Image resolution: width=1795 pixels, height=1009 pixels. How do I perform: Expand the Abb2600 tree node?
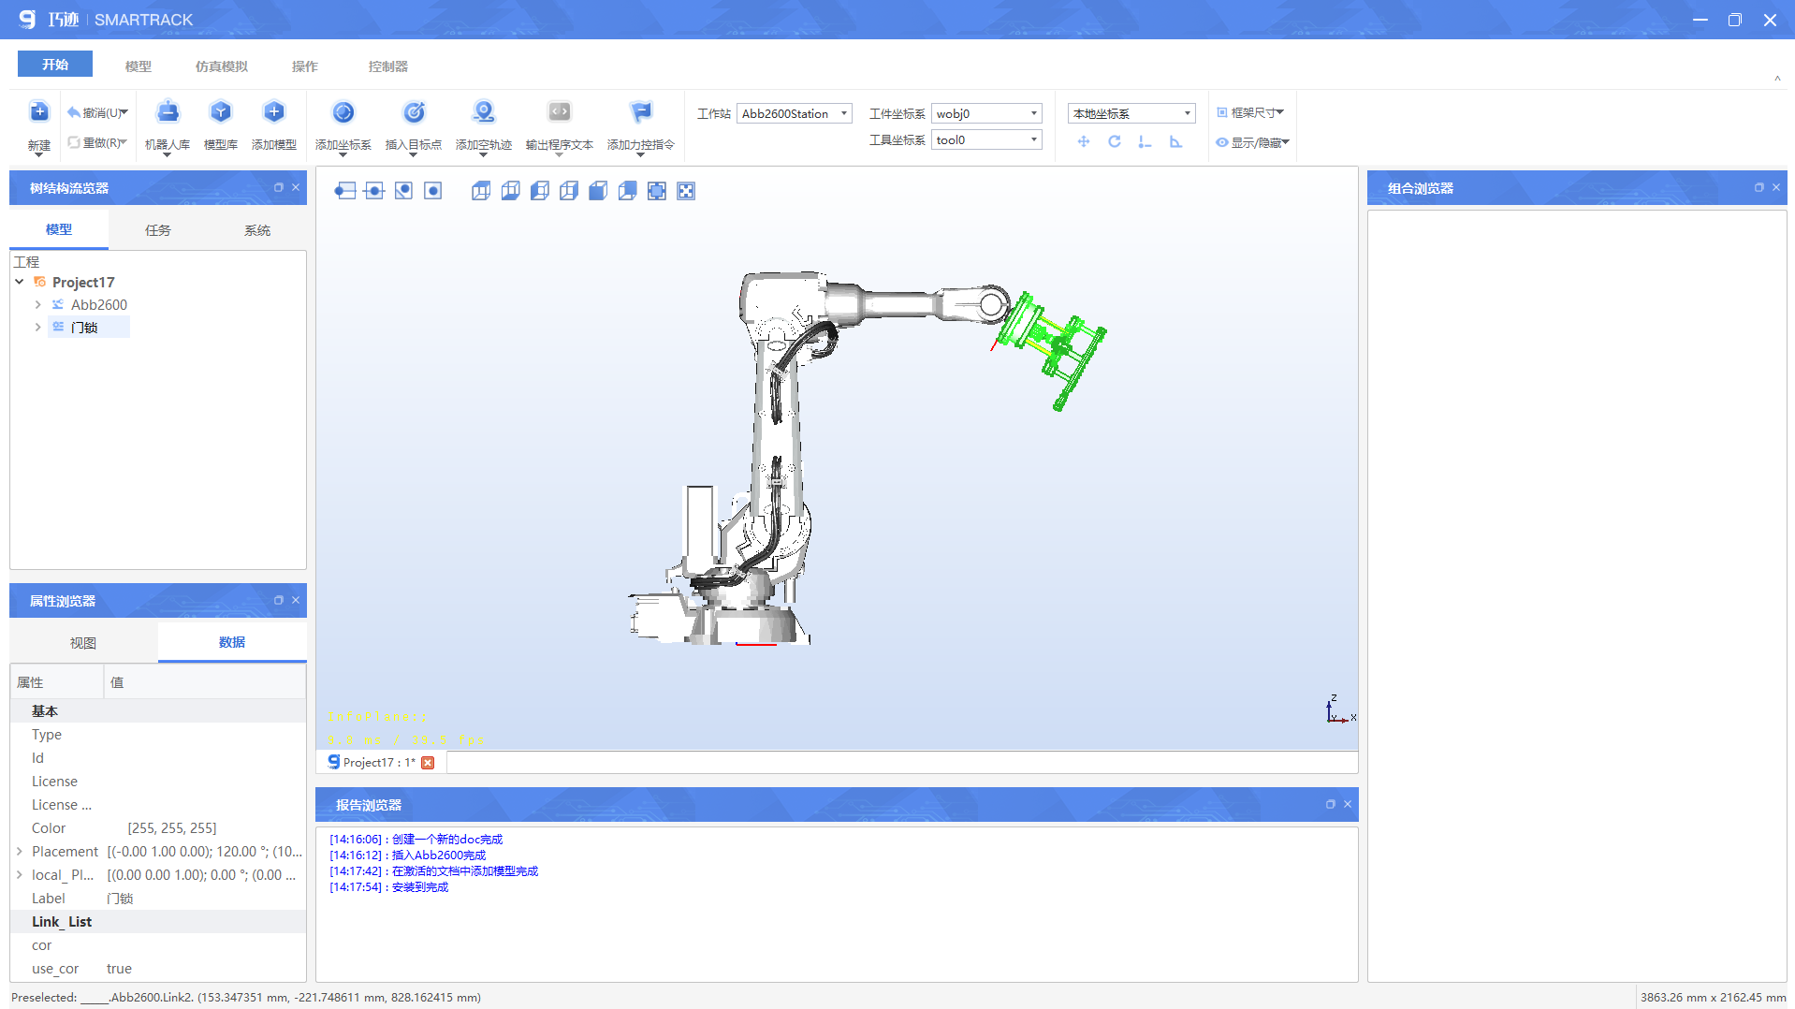click(x=37, y=304)
